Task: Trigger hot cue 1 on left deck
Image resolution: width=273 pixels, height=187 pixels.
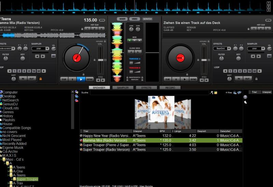Action: coord(88,29)
